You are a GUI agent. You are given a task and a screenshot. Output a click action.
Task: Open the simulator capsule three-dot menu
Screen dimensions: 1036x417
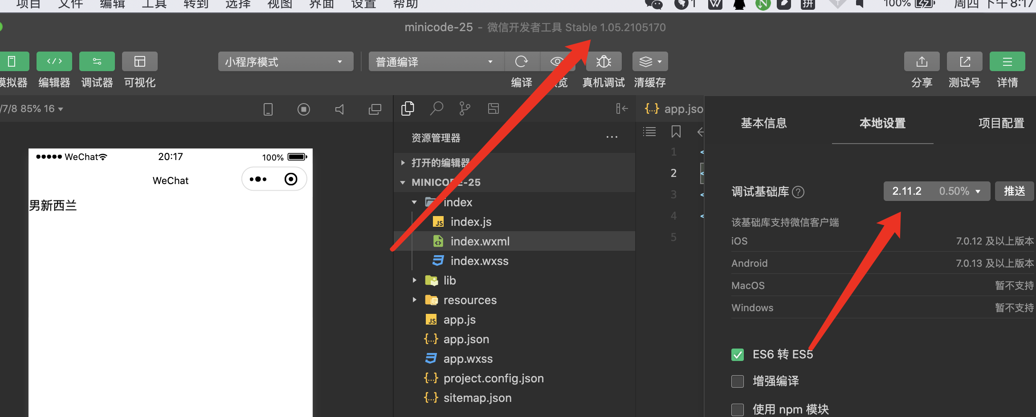pyautogui.click(x=258, y=179)
